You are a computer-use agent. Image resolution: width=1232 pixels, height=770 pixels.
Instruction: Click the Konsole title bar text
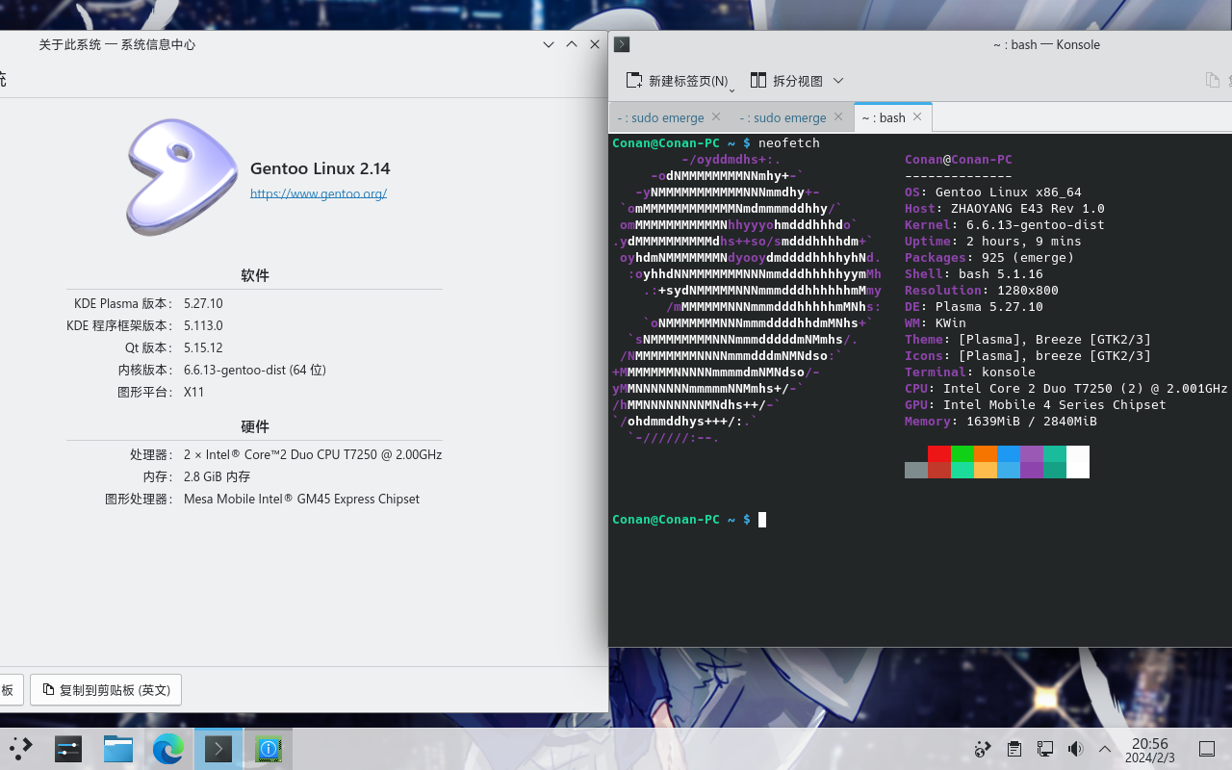pyautogui.click(x=1046, y=44)
